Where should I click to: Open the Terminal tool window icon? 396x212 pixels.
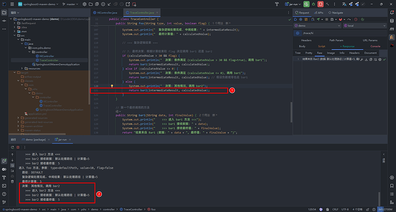4,186
